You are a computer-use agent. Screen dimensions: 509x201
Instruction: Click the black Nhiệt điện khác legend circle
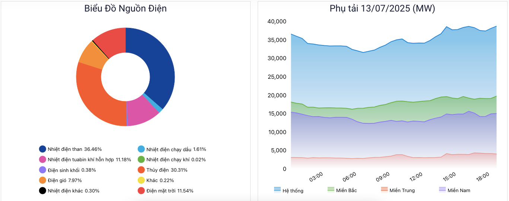pos(42,191)
